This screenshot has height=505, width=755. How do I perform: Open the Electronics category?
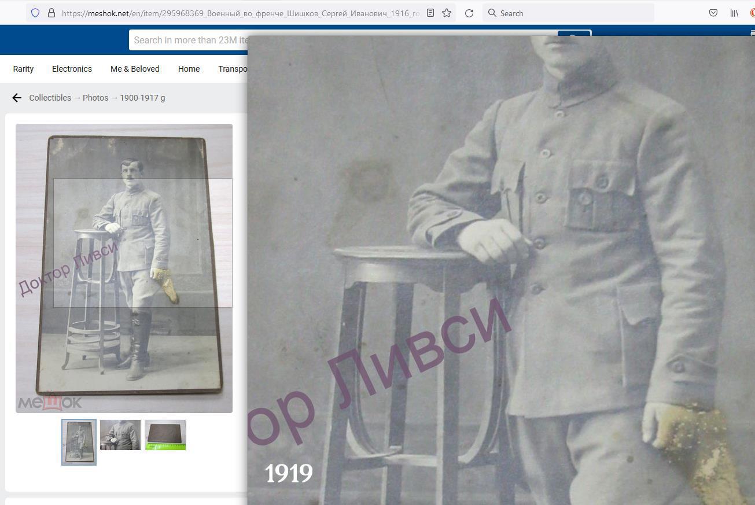coord(72,69)
